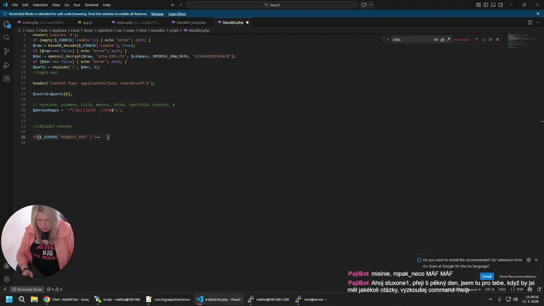Open the Selection menu
This screenshot has height=306, width=544.
(40, 5)
